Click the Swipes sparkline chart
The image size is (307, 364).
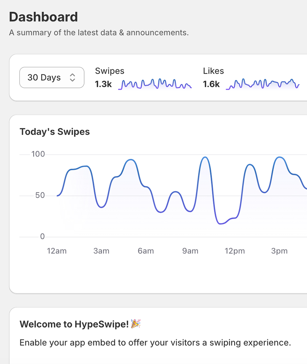(155, 84)
